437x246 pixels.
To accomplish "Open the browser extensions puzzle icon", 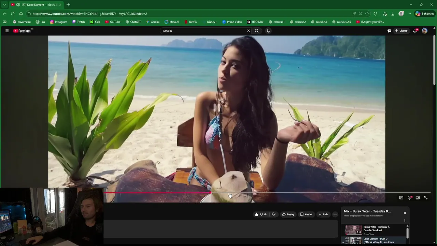I will tap(376, 14).
